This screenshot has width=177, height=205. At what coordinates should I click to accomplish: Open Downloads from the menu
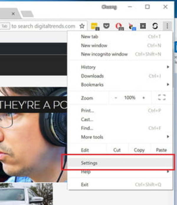120,76
